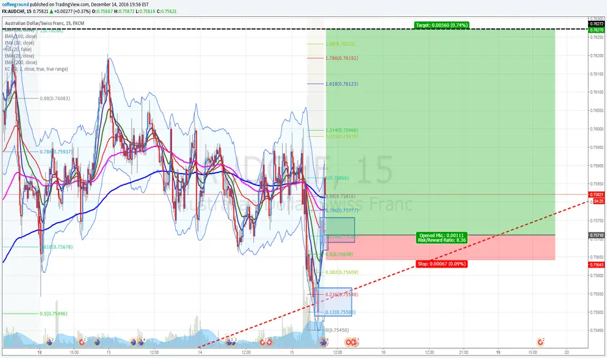The height and width of the screenshot is (358, 607).
Task: Click the 19 date label on time axis
Action: pyautogui.click(x=498, y=353)
